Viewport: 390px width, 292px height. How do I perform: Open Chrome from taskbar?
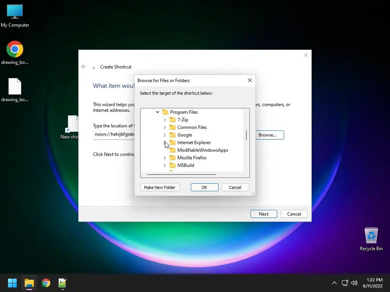(x=46, y=283)
